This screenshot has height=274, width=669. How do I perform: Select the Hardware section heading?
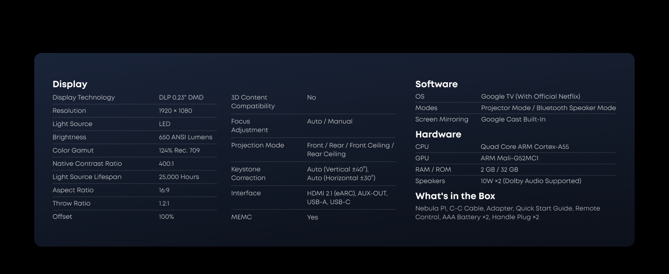click(x=438, y=134)
